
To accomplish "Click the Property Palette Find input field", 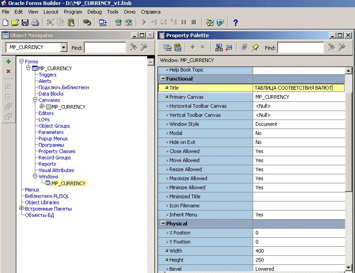I will (301, 48).
